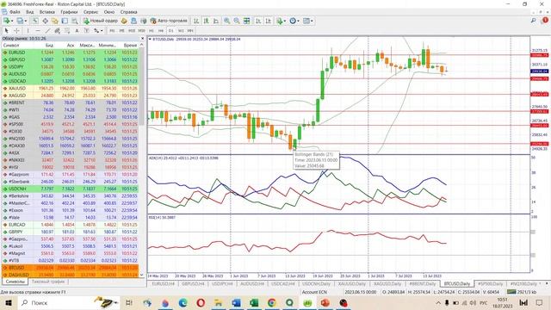
Task: Zoom out the chart with magnifier minus
Action: click(x=237, y=21)
